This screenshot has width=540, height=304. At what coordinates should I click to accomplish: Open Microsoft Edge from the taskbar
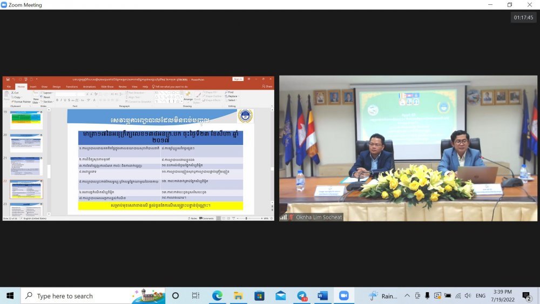(217, 296)
